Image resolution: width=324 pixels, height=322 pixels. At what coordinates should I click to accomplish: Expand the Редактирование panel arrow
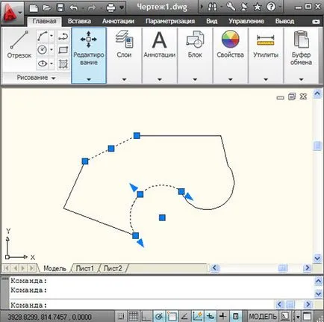(x=89, y=79)
